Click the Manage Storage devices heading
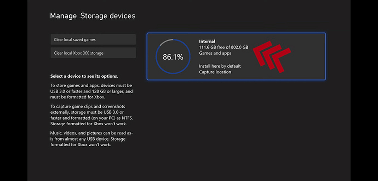The image size is (378, 181). coord(93,16)
